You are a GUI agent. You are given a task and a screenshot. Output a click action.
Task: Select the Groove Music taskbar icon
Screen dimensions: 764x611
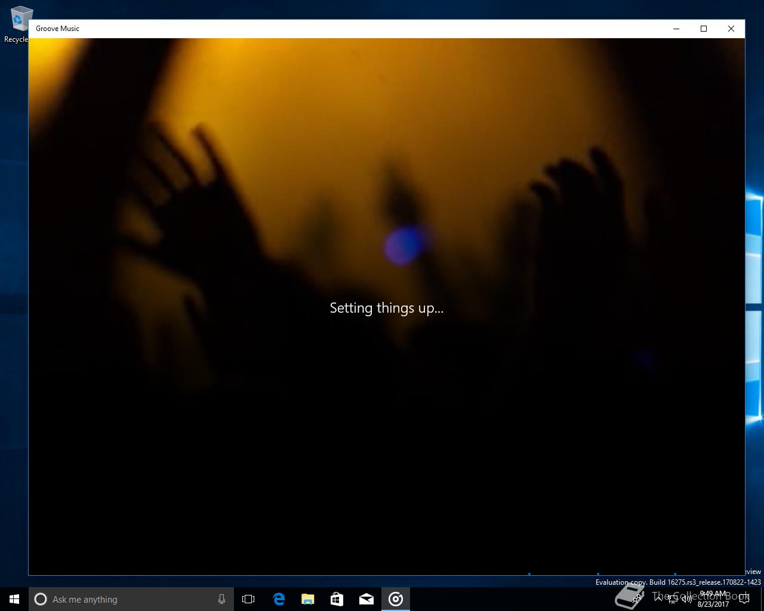click(x=396, y=599)
